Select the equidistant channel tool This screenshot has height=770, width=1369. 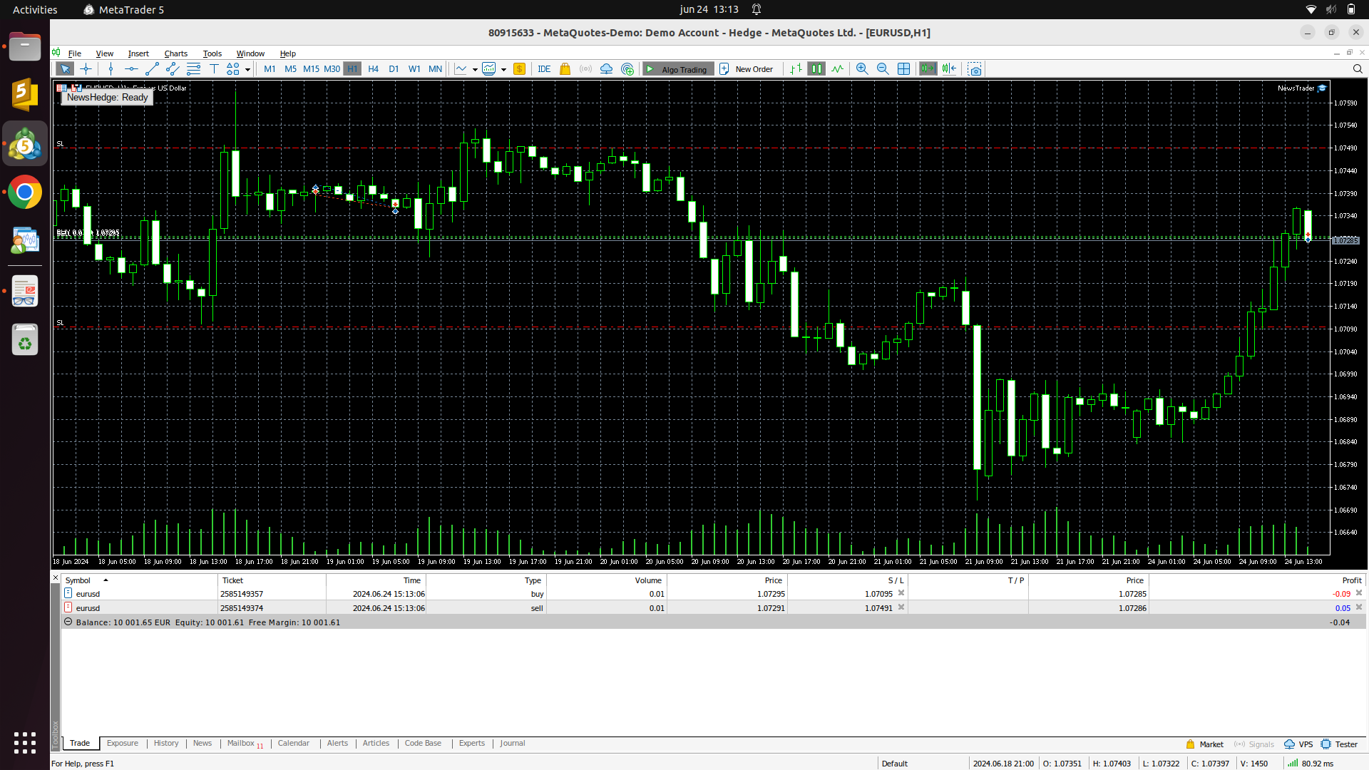(x=173, y=69)
